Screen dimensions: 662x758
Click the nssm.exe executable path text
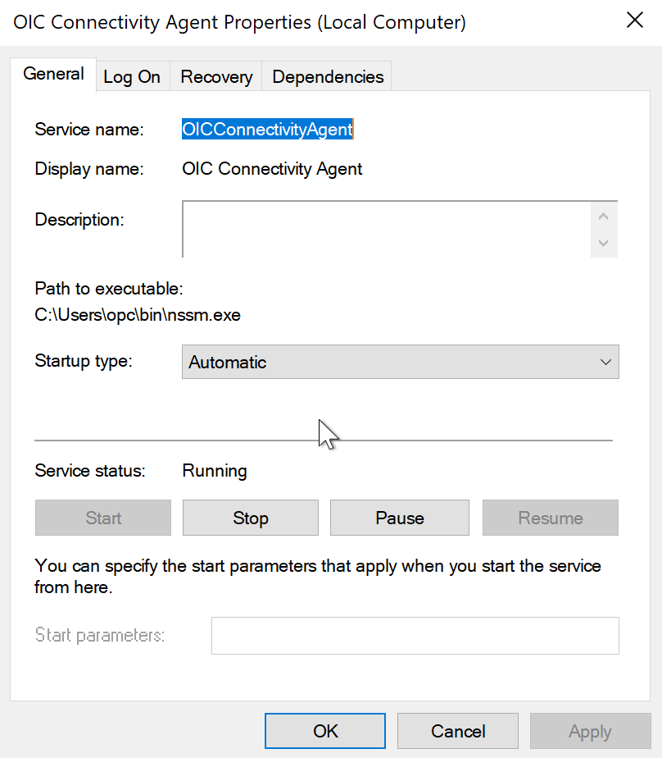click(138, 315)
